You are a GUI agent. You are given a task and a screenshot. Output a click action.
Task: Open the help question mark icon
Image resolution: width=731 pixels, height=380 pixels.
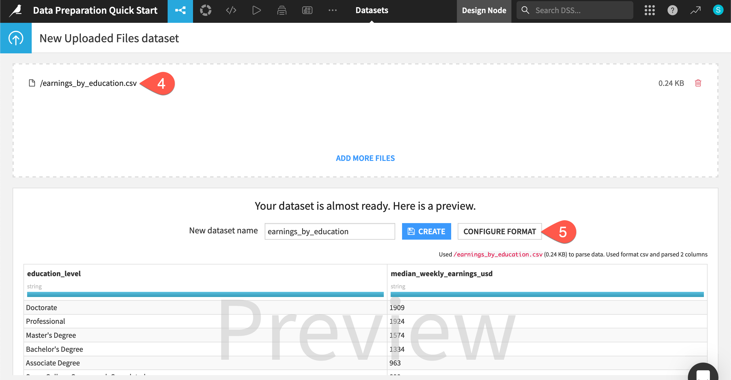click(672, 11)
